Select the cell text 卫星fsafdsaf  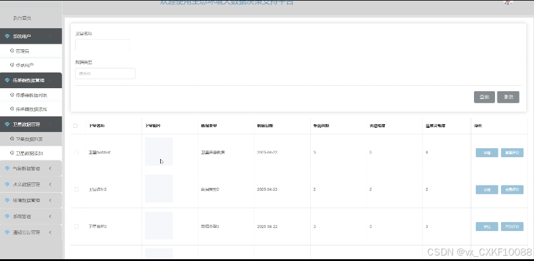tap(100, 152)
